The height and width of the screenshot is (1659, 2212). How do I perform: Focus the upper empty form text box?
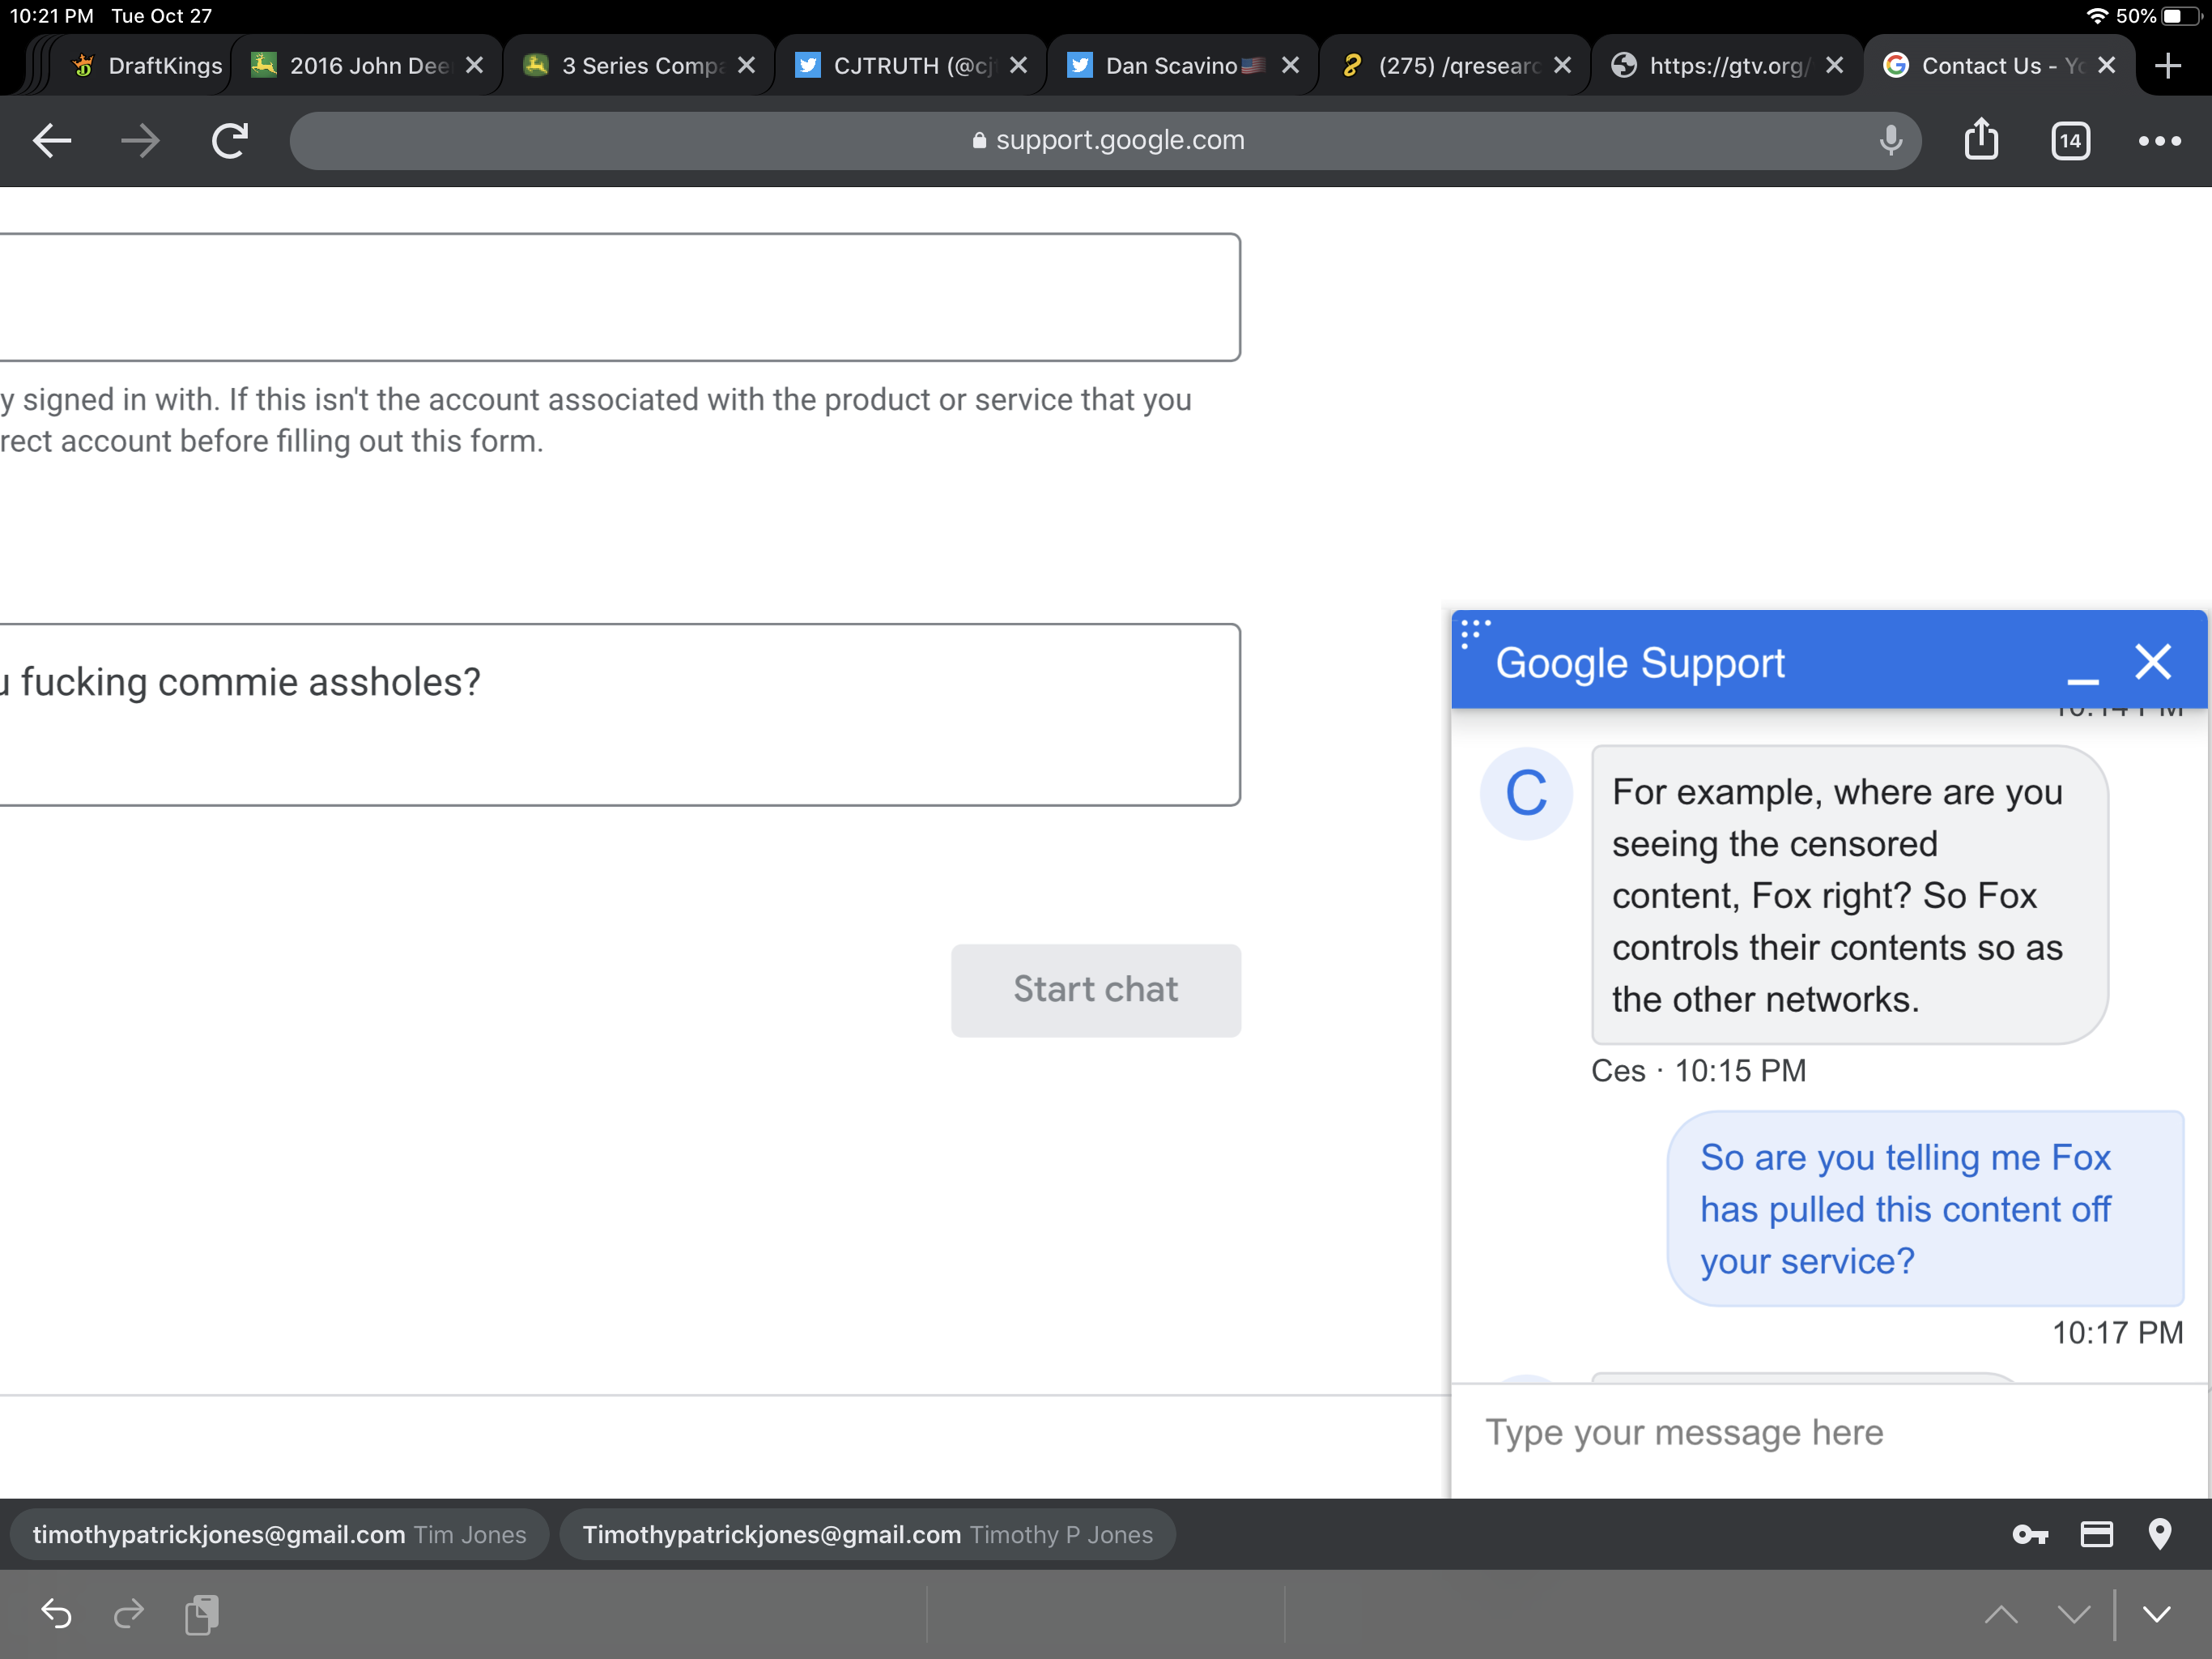click(620, 297)
